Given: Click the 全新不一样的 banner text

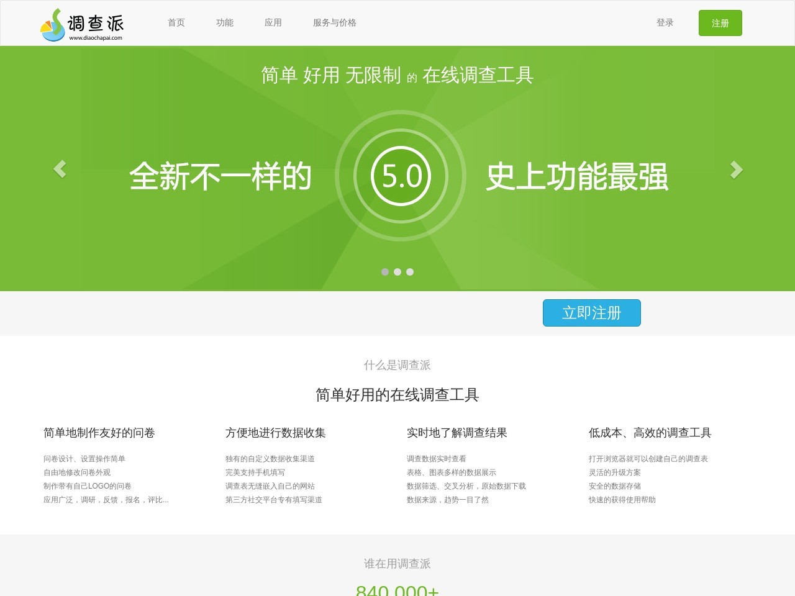Looking at the screenshot, I should coord(220,177).
